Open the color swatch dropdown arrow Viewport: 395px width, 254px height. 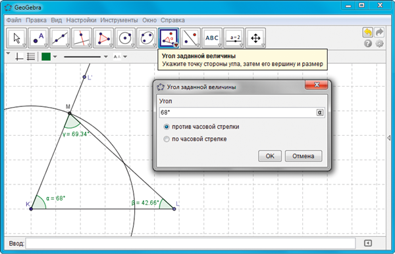pos(55,56)
